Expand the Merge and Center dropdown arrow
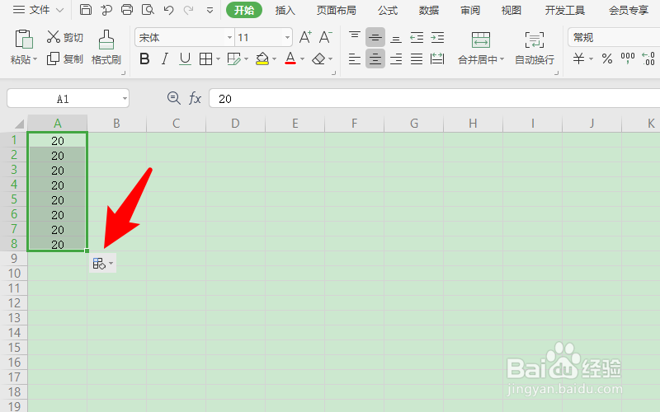This screenshot has height=412, width=660. (x=502, y=59)
